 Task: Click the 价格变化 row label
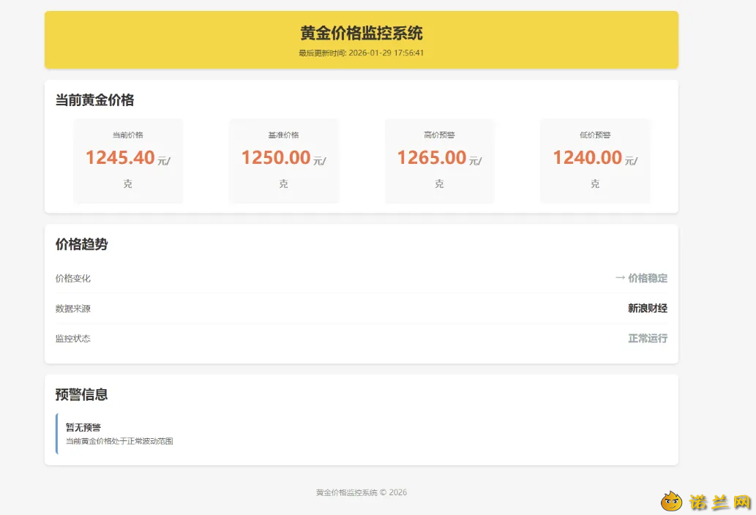(72, 279)
